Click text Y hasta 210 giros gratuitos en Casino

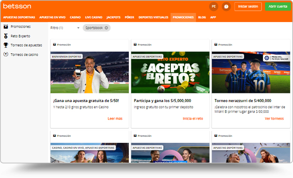point(81,107)
